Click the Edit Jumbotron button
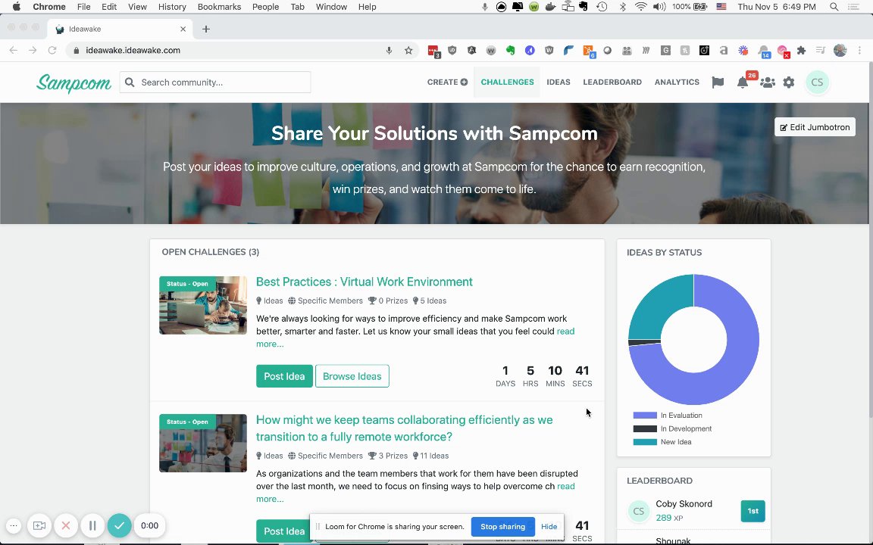This screenshot has width=873, height=545. [x=815, y=127]
